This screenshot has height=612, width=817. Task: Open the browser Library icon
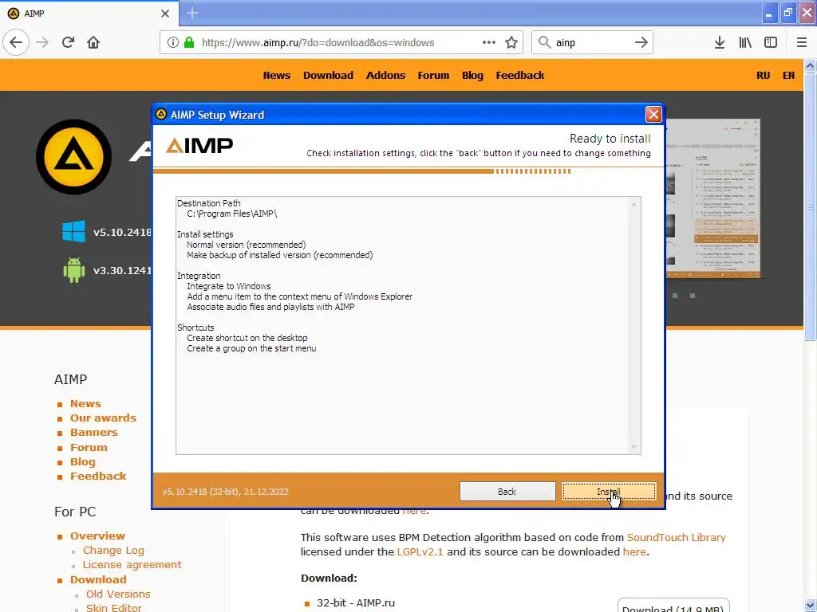coord(745,43)
